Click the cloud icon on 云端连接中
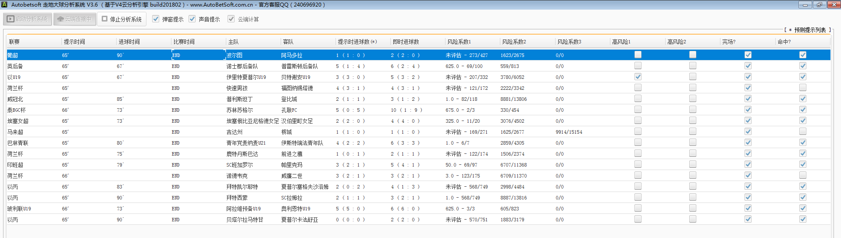 (61, 19)
